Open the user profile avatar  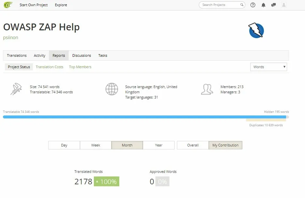pos(284,5)
